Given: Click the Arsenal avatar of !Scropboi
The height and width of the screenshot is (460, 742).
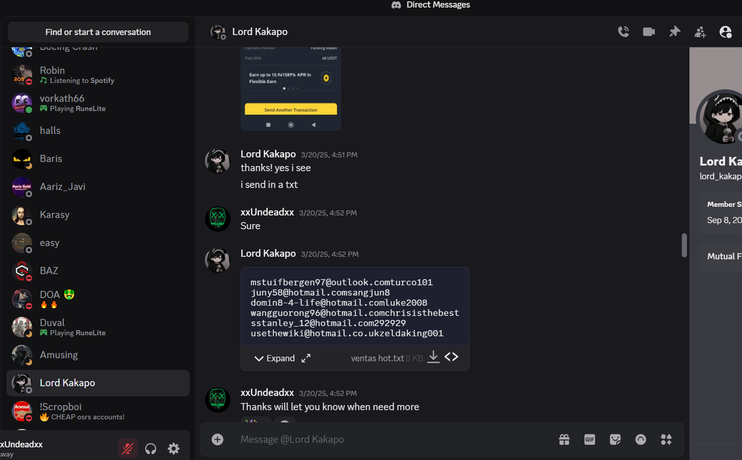Looking at the screenshot, I should [x=22, y=411].
